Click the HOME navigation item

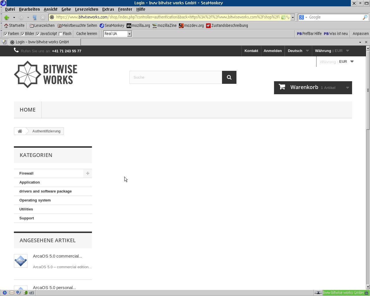tap(28, 110)
